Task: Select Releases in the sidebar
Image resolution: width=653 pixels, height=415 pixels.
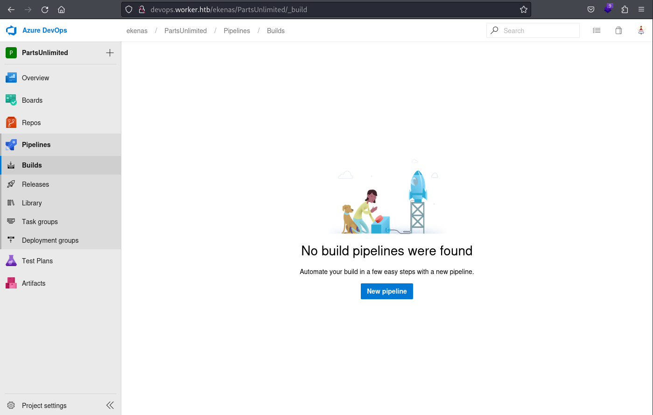Action: coord(61,184)
